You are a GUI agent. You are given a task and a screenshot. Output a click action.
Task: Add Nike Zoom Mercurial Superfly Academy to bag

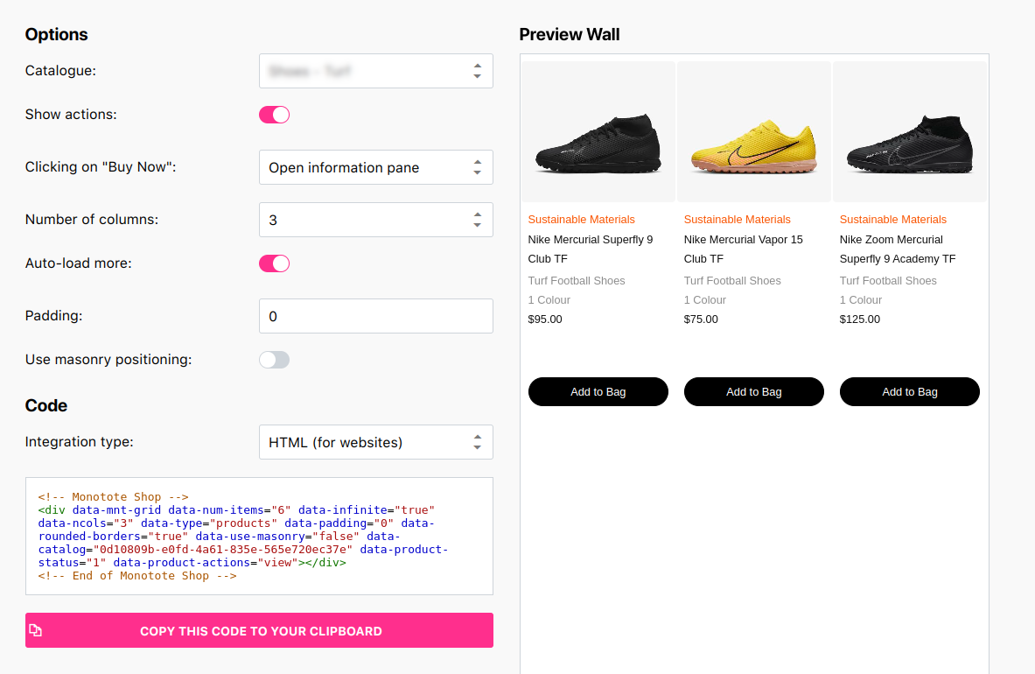[910, 391]
